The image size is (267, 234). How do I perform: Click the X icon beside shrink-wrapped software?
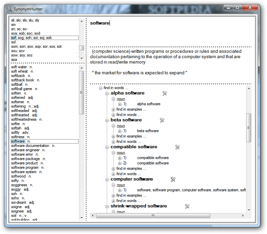click(x=187, y=206)
